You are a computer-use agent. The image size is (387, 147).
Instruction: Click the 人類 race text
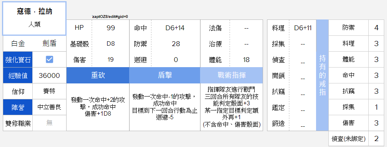point(35,24)
